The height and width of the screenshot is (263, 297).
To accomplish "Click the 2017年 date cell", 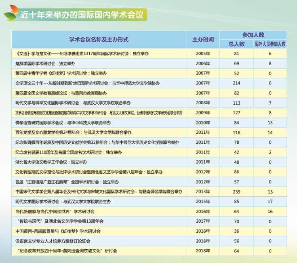I will click(x=203, y=221).
